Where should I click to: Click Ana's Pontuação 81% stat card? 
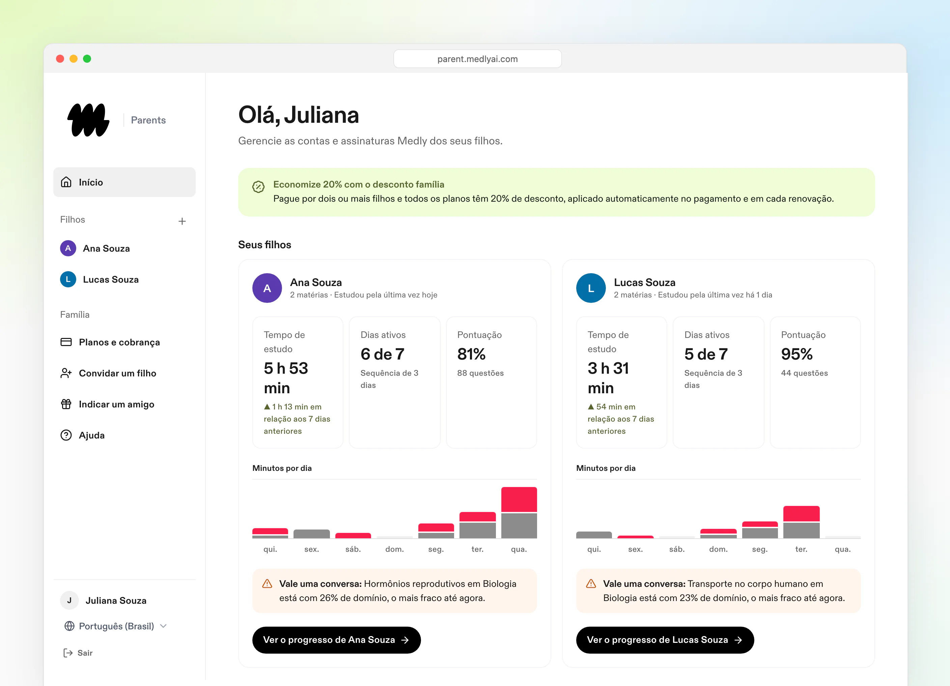click(x=491, y=382)
